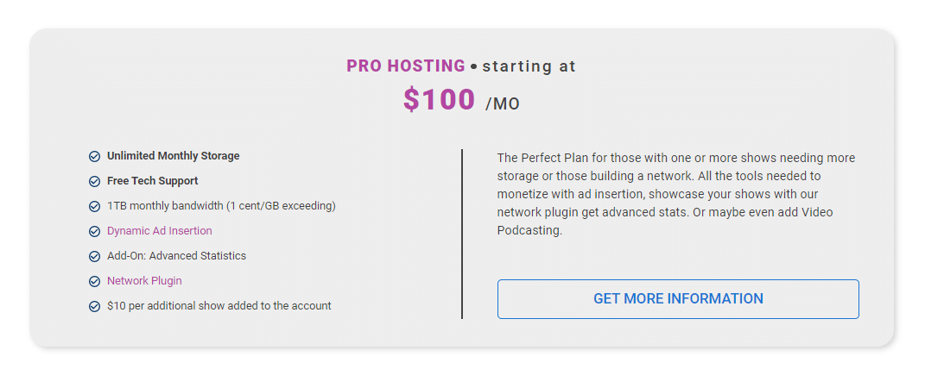
Task: Click checkmark icon next to Advanced Statistics
Action: 94,257
